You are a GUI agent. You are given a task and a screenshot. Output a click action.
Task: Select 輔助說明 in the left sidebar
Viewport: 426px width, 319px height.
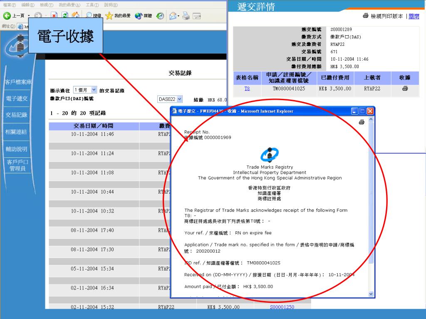pos(16,149)
